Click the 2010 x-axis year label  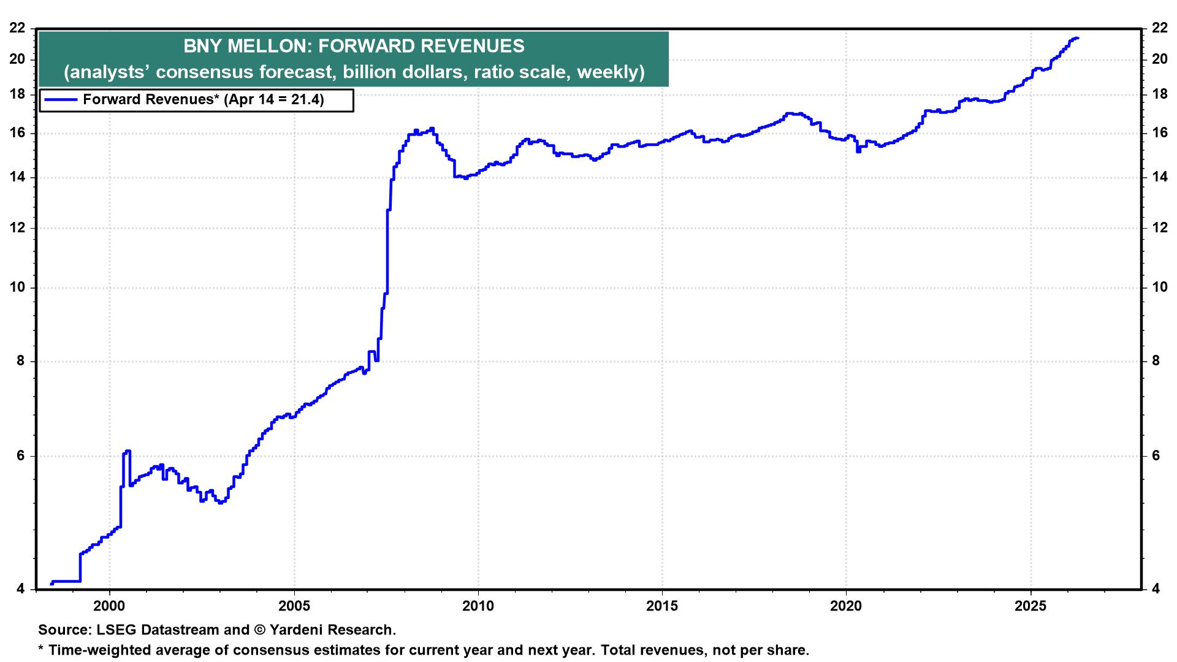coord(478,606)
